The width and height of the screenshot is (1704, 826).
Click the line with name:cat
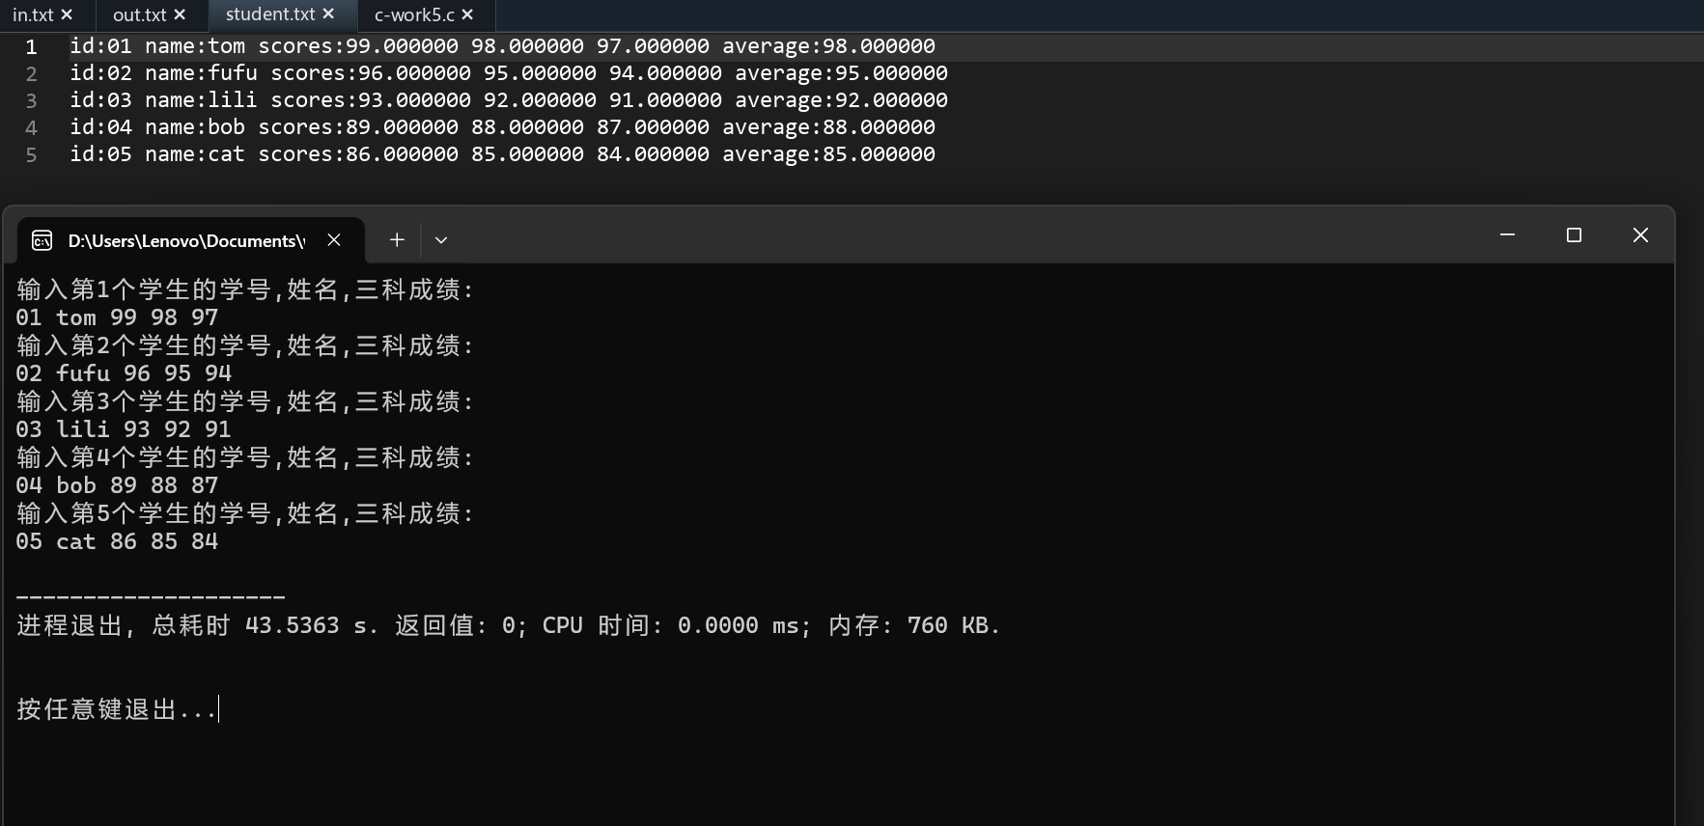click(502, 154)
